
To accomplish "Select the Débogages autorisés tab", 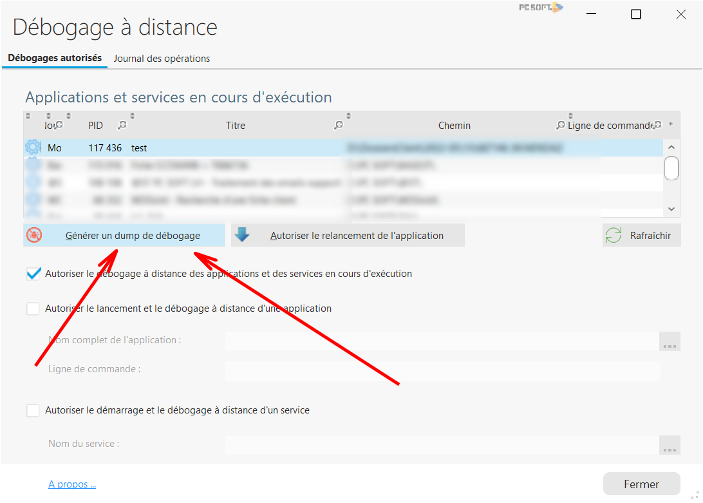I will point(55,58).
